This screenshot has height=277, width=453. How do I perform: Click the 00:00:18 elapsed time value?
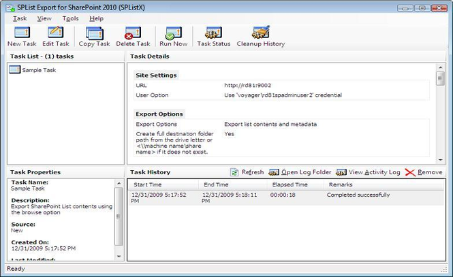click(x=283, y=195)
